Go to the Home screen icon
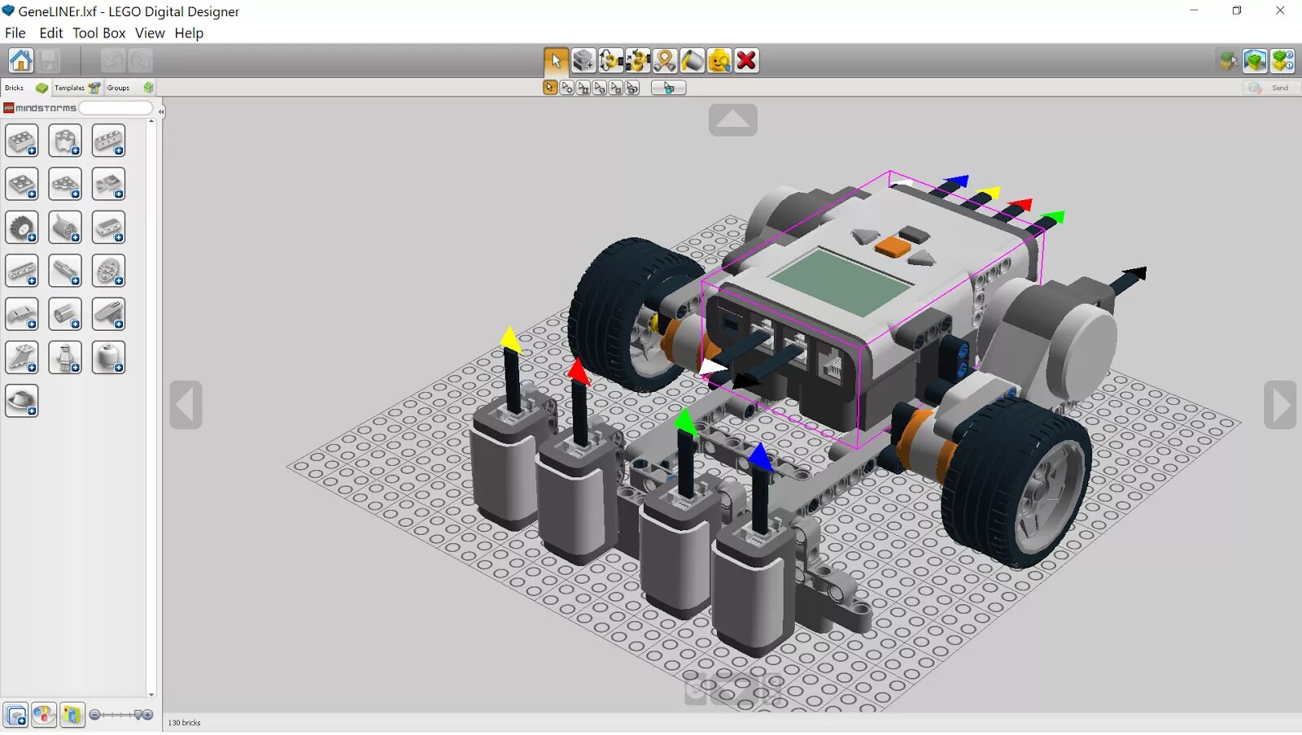The height and width of the screenshot is (735, 1302). click(21, 61)
